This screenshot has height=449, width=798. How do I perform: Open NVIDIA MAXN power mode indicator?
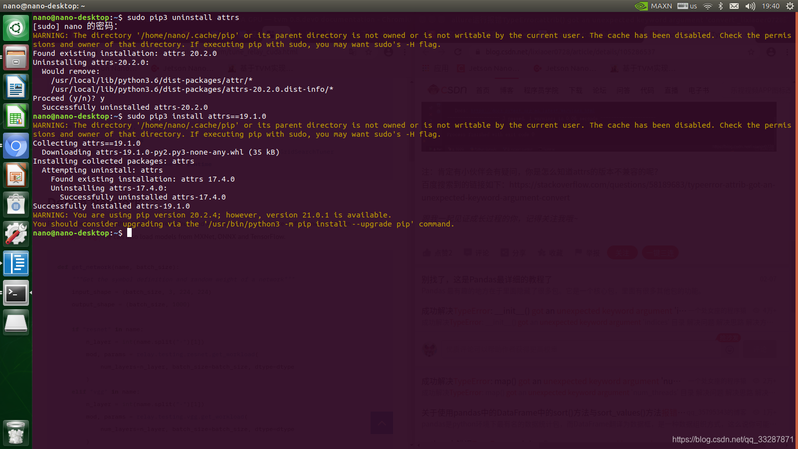coord(653,6)
